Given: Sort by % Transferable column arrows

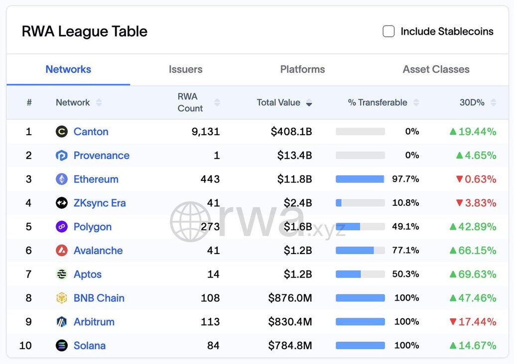Looking at the screenshot, I should tap(416, 102).
